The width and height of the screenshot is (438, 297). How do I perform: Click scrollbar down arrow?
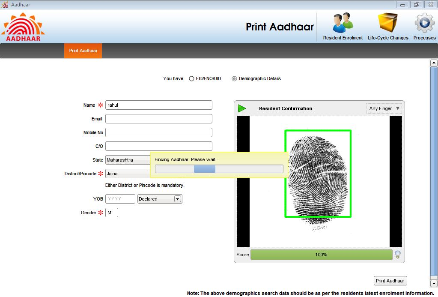434,284
